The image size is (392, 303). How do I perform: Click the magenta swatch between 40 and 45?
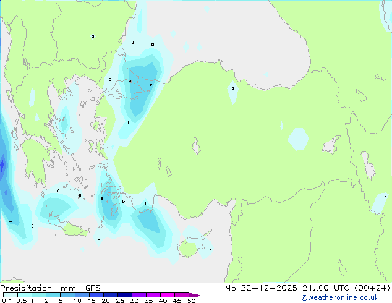point(168,295)
